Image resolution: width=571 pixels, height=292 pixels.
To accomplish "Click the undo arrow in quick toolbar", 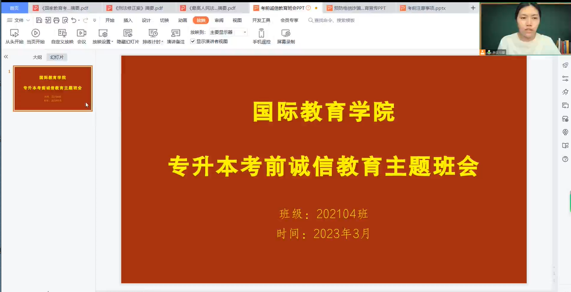I will [74, 20].
